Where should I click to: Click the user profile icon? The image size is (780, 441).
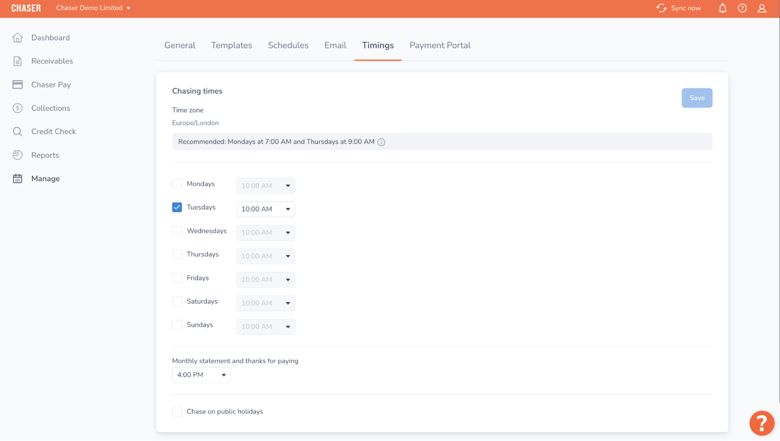(x=762, y=8)
